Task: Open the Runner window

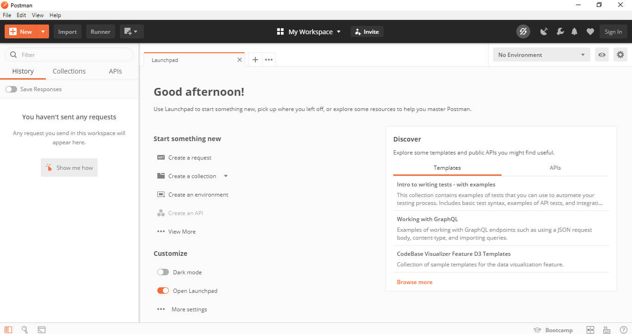Action: tap(100, 31)
